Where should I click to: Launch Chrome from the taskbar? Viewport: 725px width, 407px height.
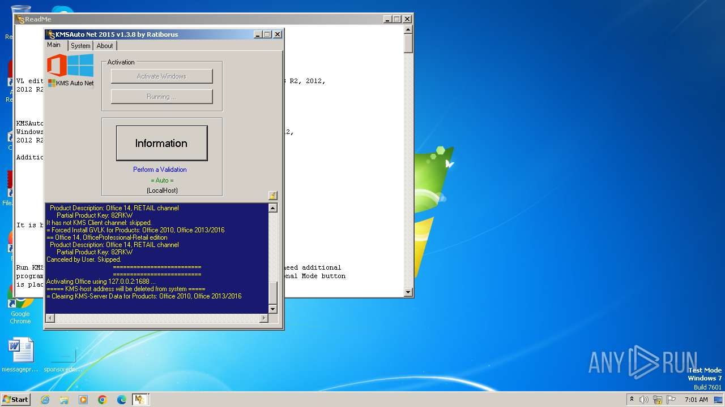(x=103, y=400)
